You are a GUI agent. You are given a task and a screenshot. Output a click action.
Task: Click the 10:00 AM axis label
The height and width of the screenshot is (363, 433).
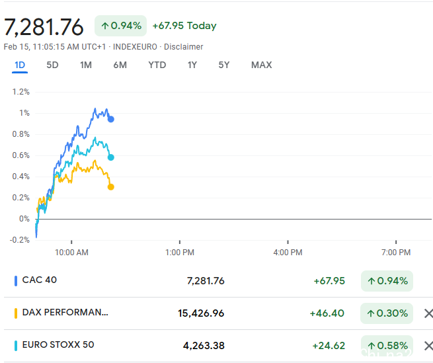tap(71, 253)
